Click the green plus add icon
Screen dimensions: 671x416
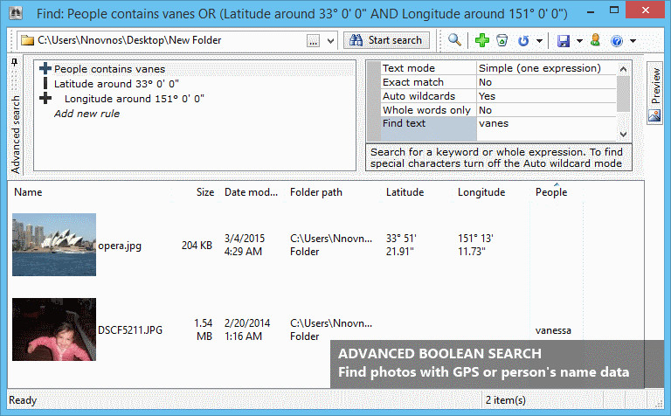point(482,40)
